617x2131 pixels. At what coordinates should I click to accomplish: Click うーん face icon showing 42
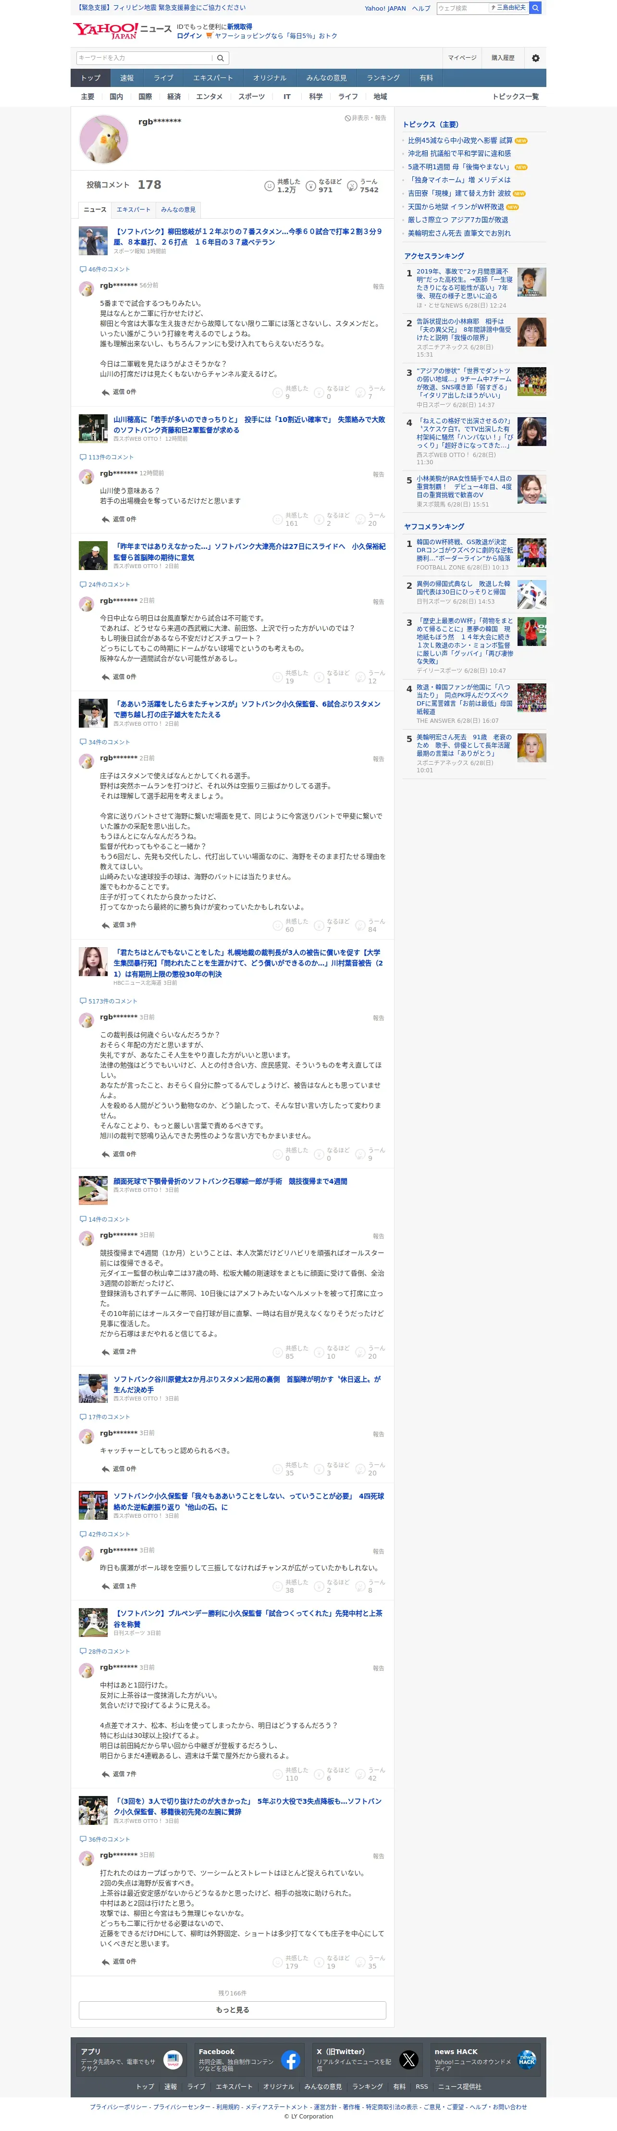(360, 1774)
